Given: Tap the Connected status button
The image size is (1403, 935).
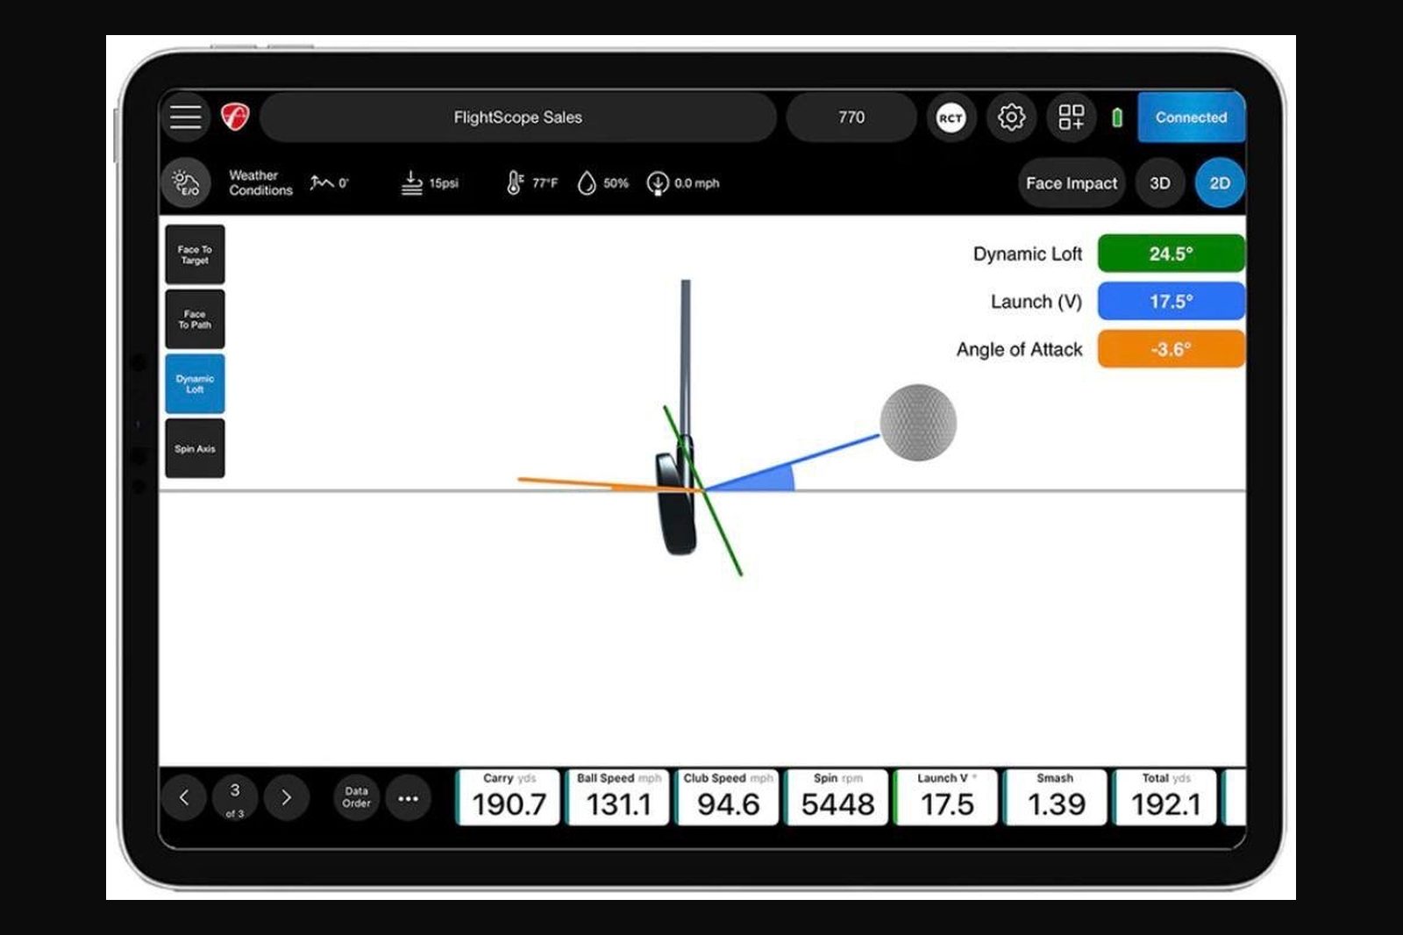Looking at the screenshot, I should point(1191,118).
